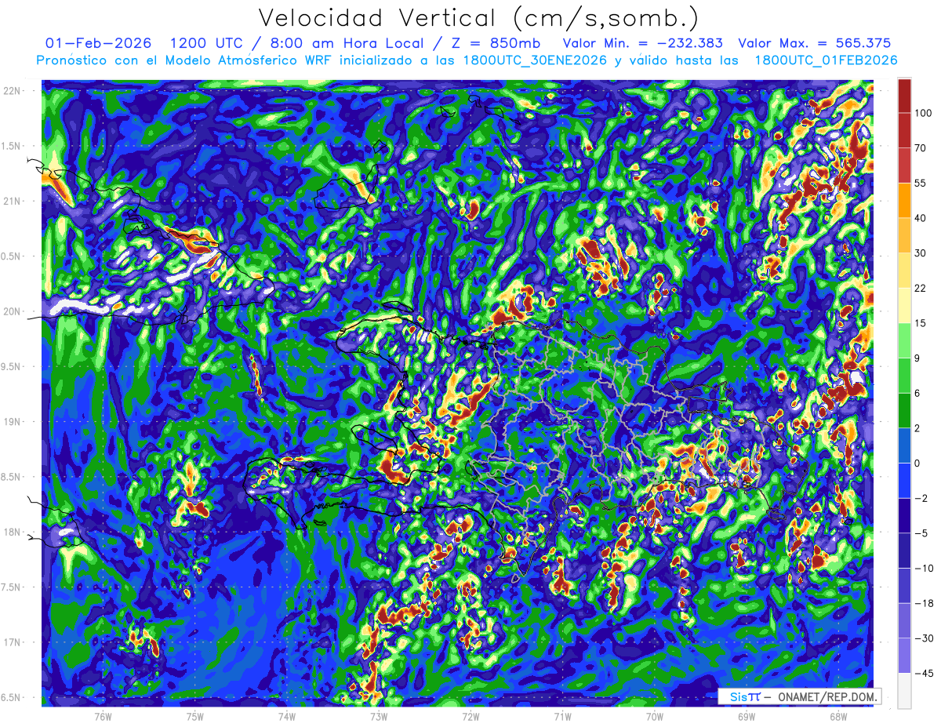The image size is (941, 727).
Task: Click the dark red colorbar segment above 100
Action: coord(904,96)
